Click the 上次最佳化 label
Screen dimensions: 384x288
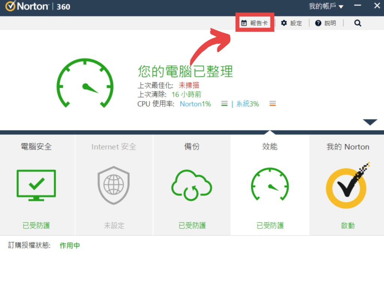pyautogui.click(x=155, y=85)
